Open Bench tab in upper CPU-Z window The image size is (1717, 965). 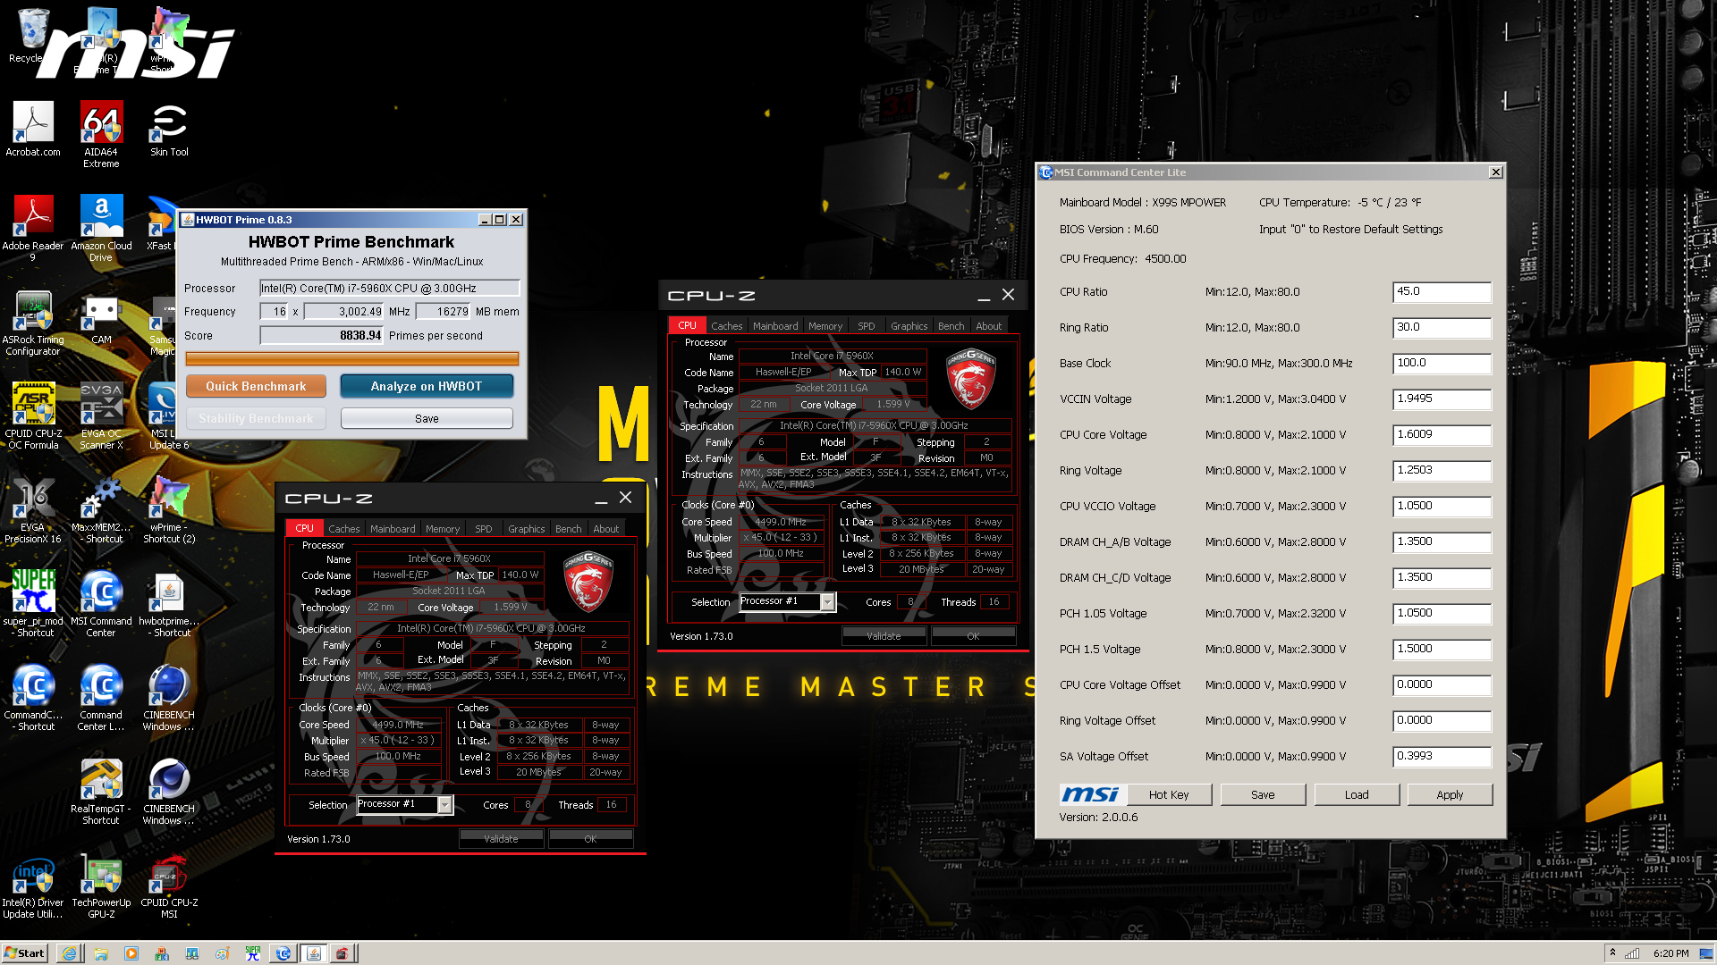[x=951, y=326]
